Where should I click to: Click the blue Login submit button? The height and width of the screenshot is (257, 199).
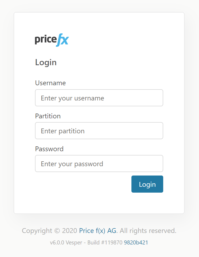pyautogui.click(x=147, y=184)
